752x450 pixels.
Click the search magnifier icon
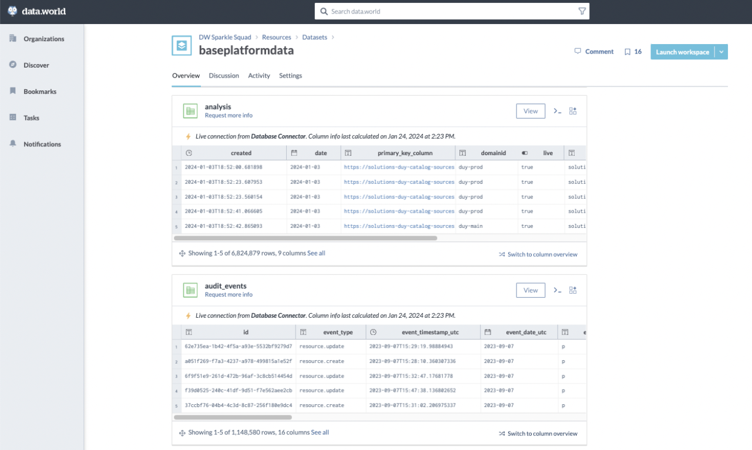(324, 11)
